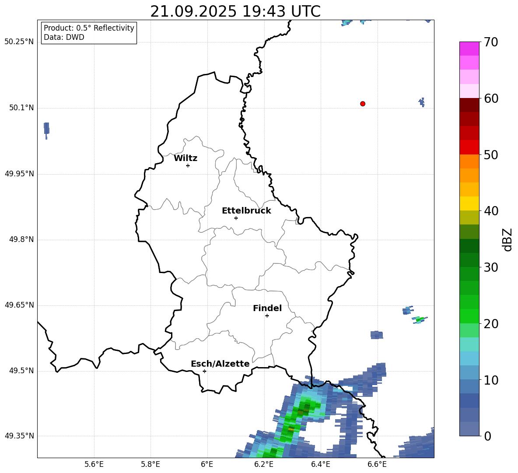Pick the topmost magenta colorbar segment near 70
The height and width of the screenshot is (473, 518).
point(469,49)
